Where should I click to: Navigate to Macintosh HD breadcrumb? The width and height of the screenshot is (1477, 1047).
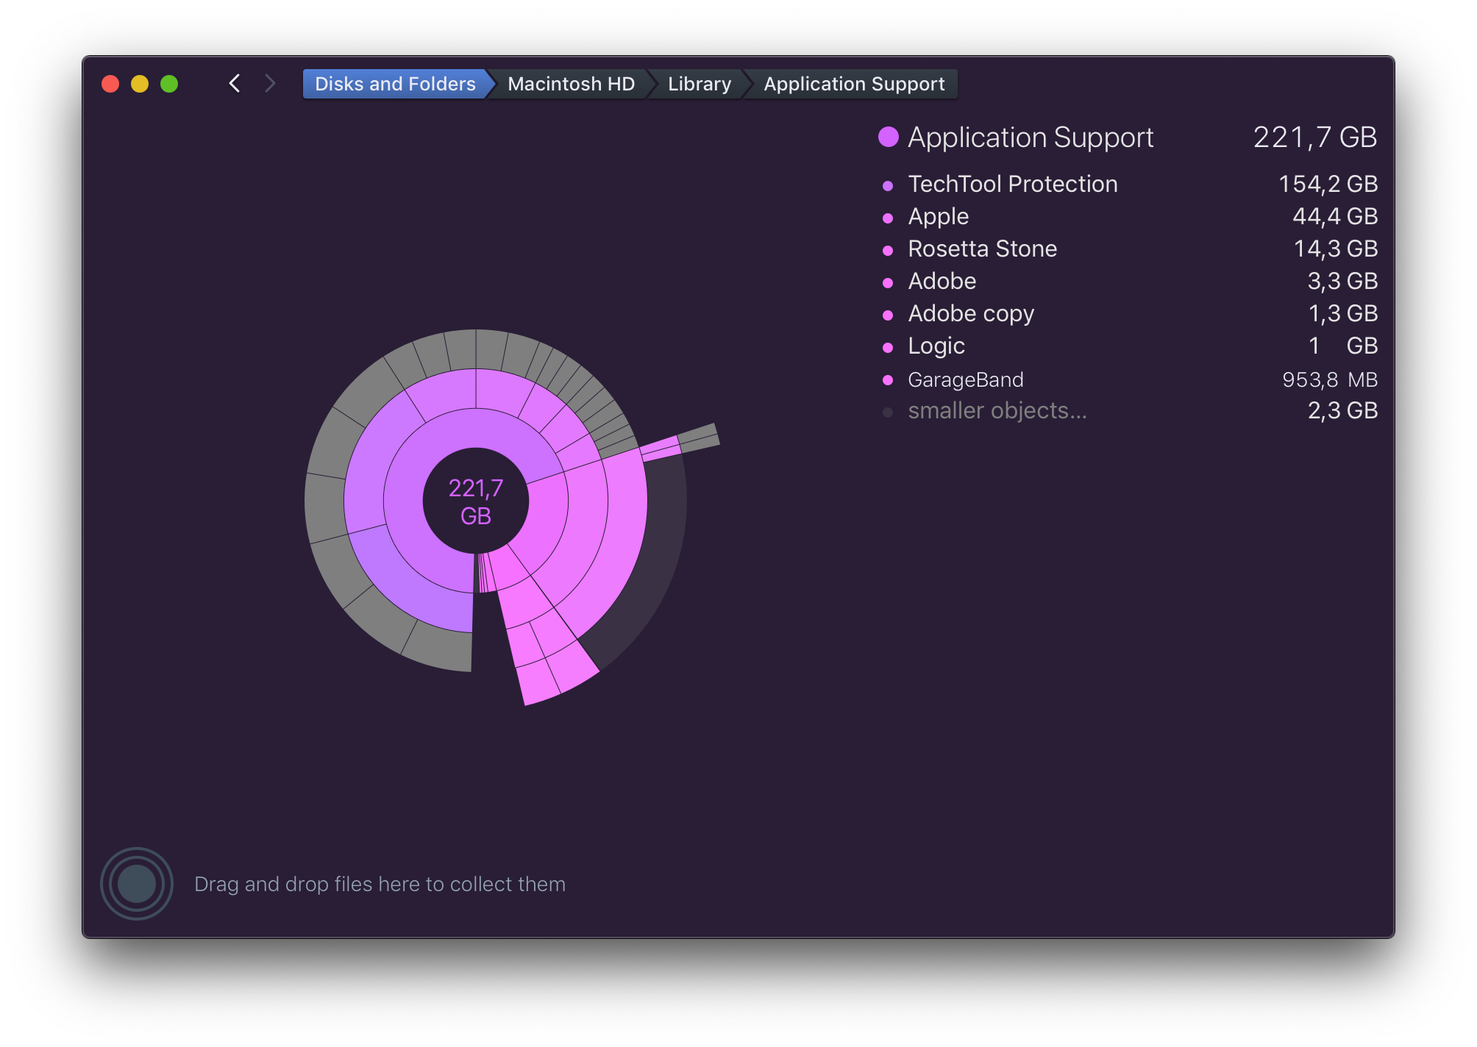pos(571,84)
